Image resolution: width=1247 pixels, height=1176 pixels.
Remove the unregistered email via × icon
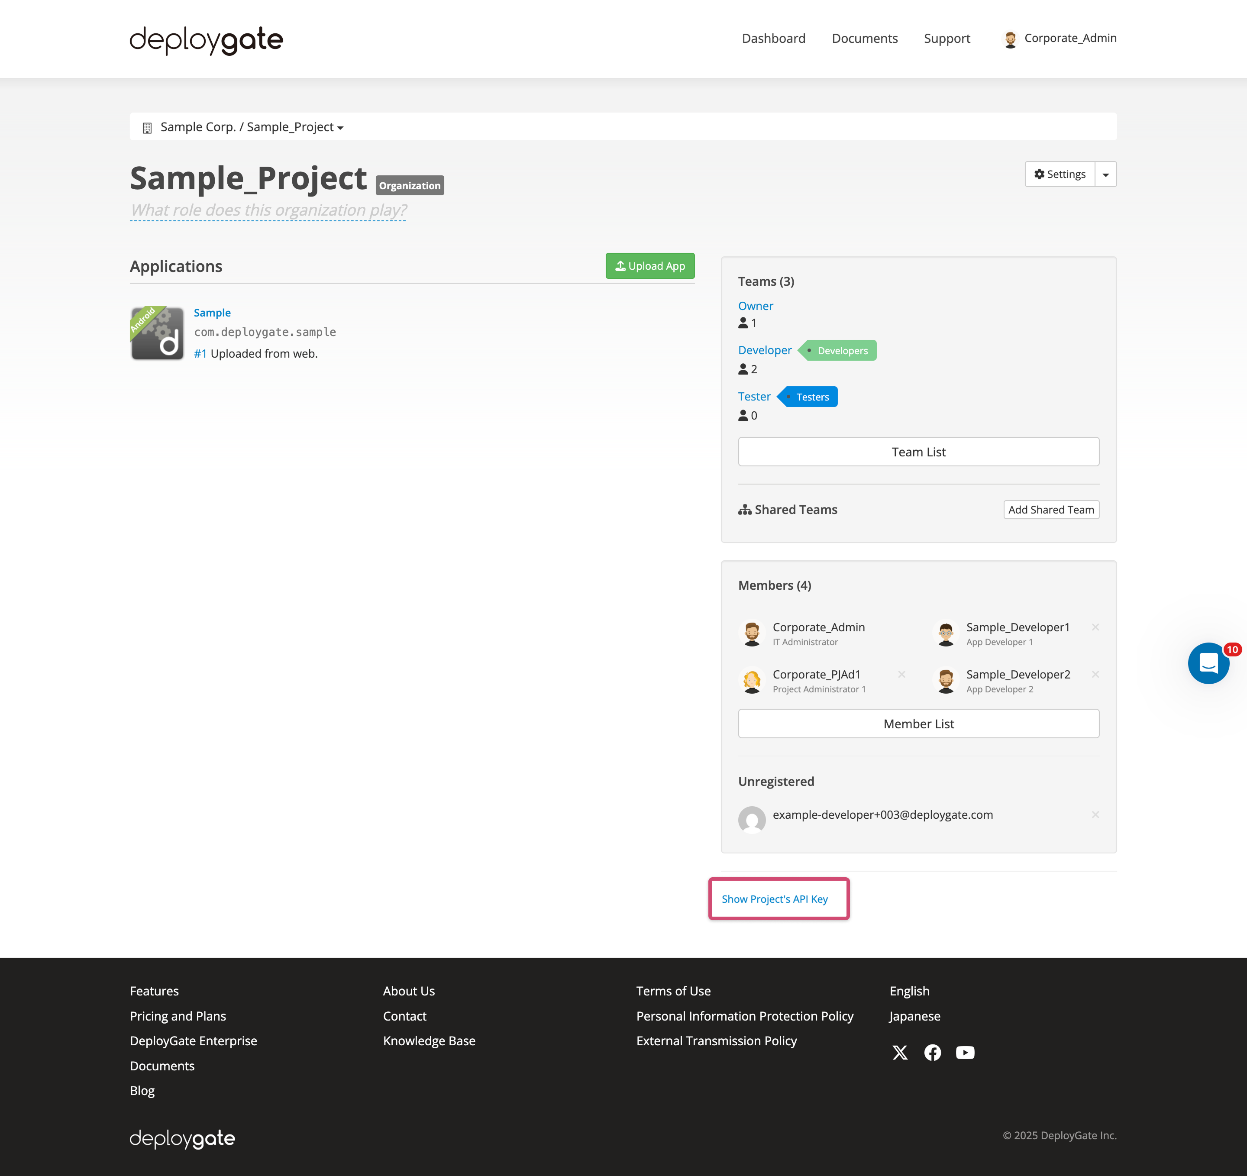pos(1095,815)
